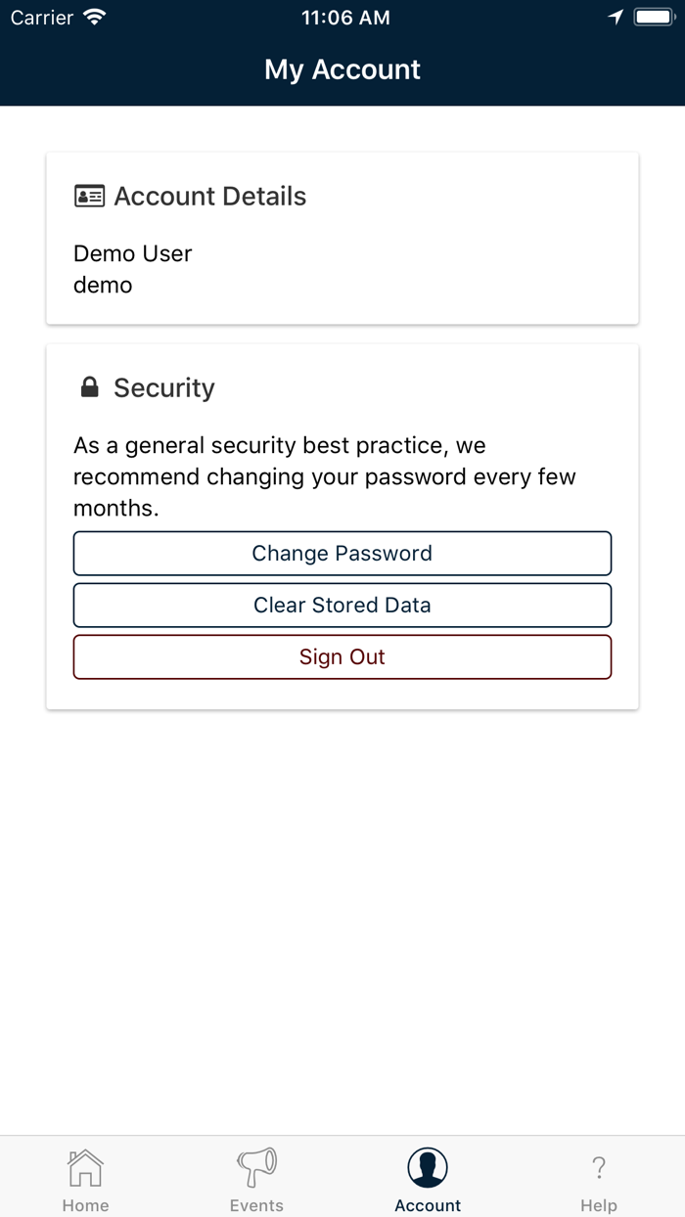Switch to the Home tab label

point(85,1205)
